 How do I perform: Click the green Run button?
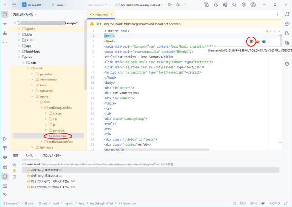(170, 5)
